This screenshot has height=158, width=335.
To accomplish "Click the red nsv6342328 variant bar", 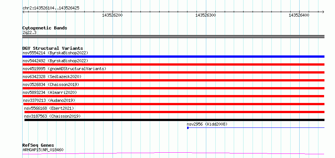I will click(173, 80).
